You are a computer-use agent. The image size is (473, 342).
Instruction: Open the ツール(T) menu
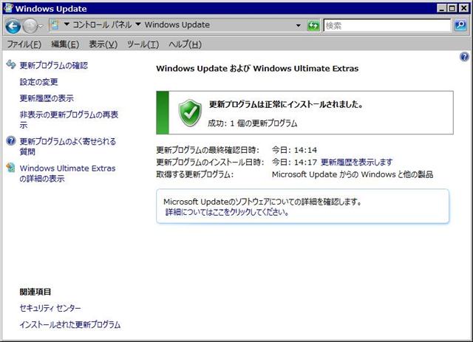143,44
